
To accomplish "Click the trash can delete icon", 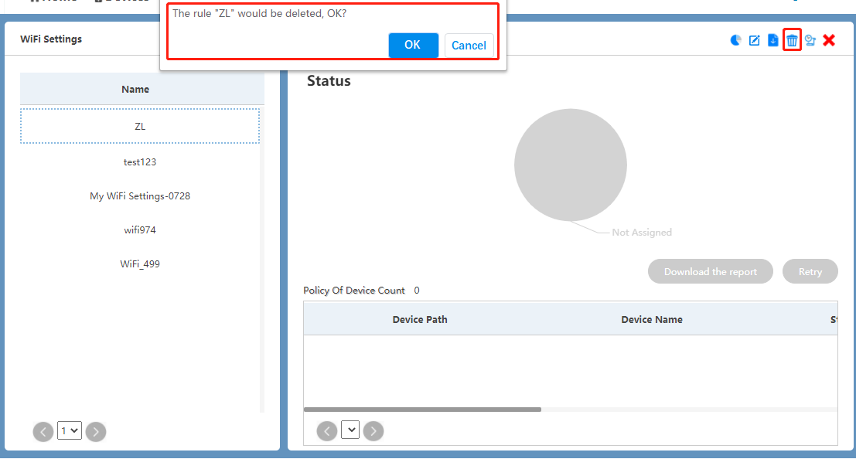I will click(792, 40).
